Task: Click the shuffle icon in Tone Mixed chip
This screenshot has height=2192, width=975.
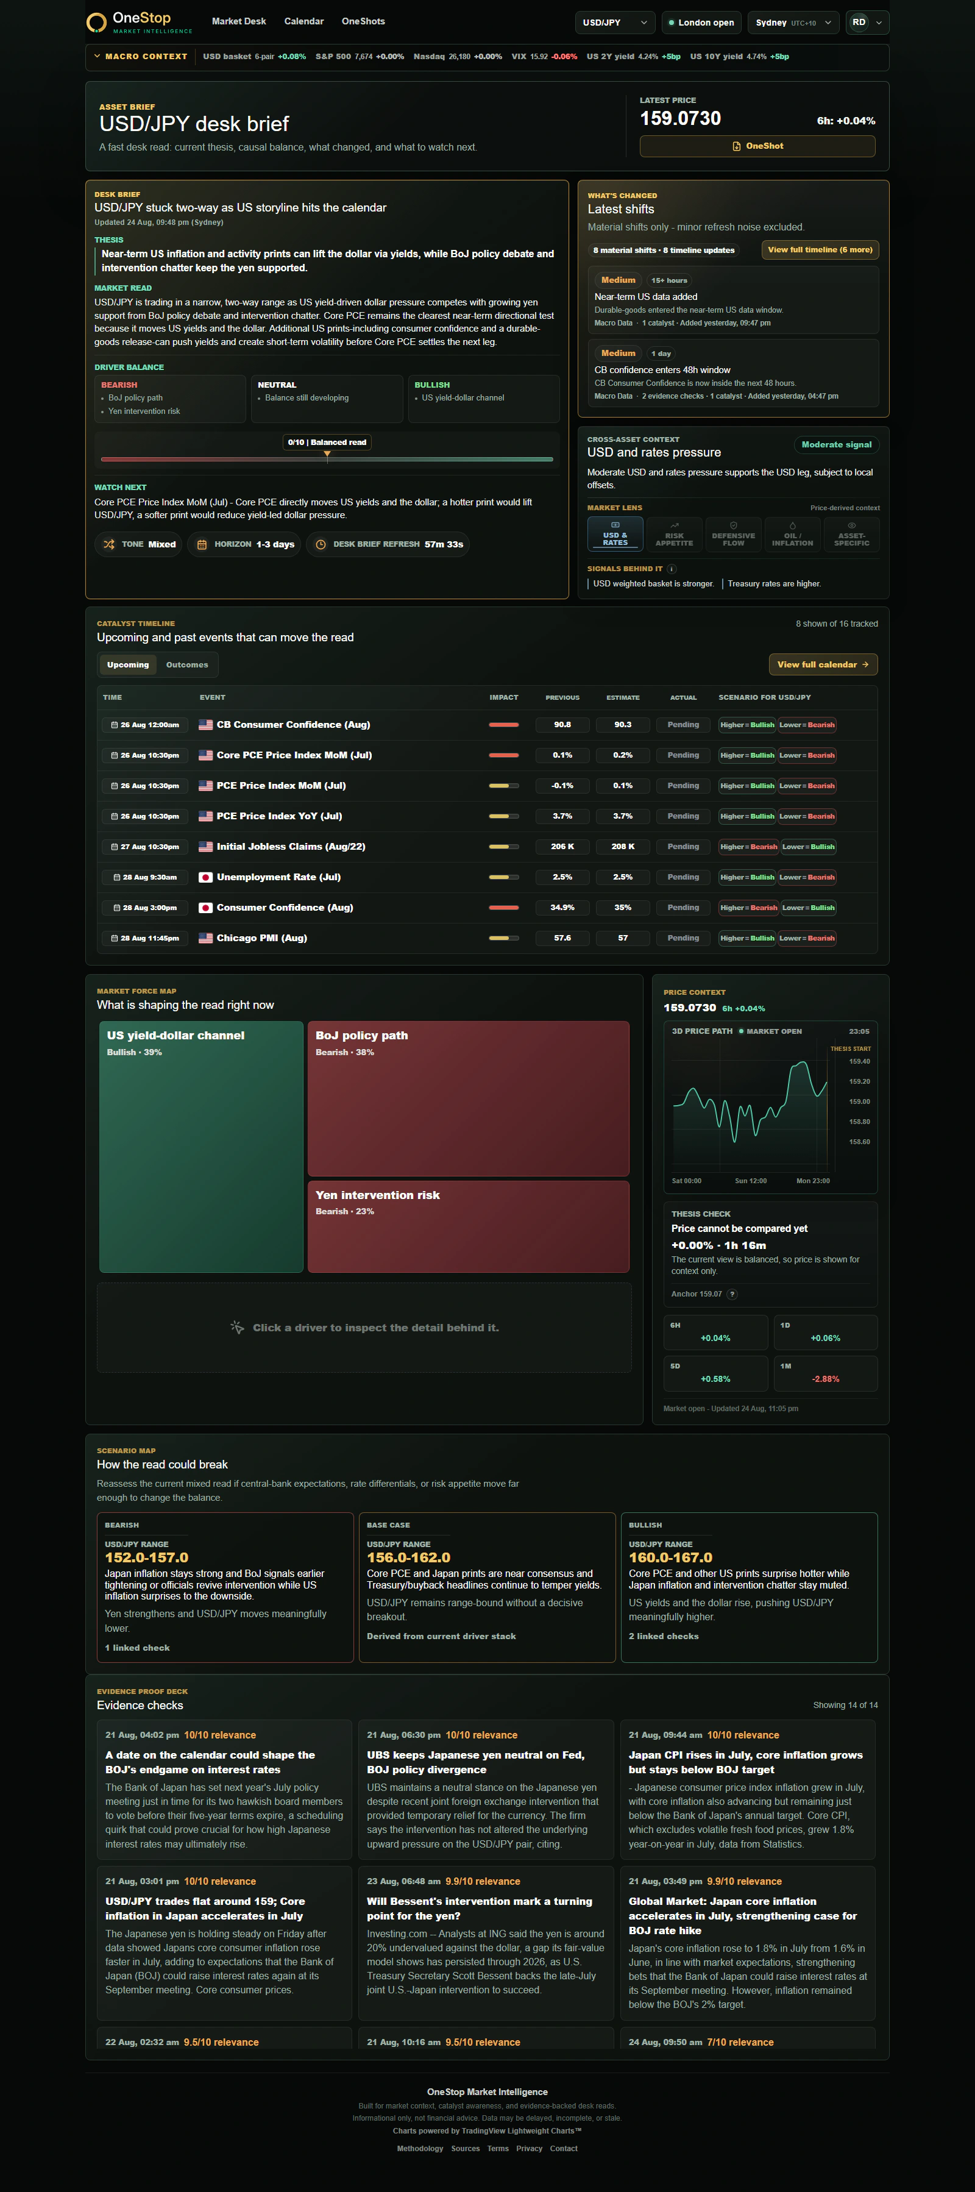Action: pos(109,544)
